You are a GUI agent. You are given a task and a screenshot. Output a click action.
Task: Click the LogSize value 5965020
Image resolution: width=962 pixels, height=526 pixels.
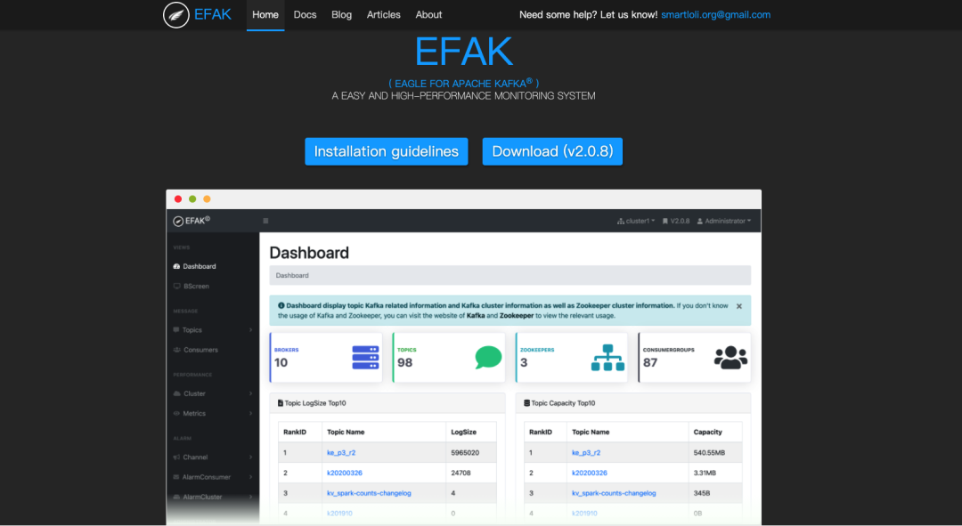[x=465, y=453]
